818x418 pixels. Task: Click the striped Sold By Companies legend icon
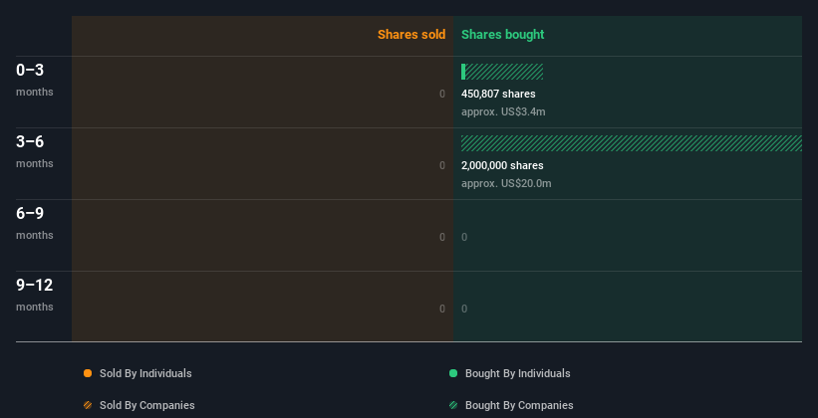point(88,405)
